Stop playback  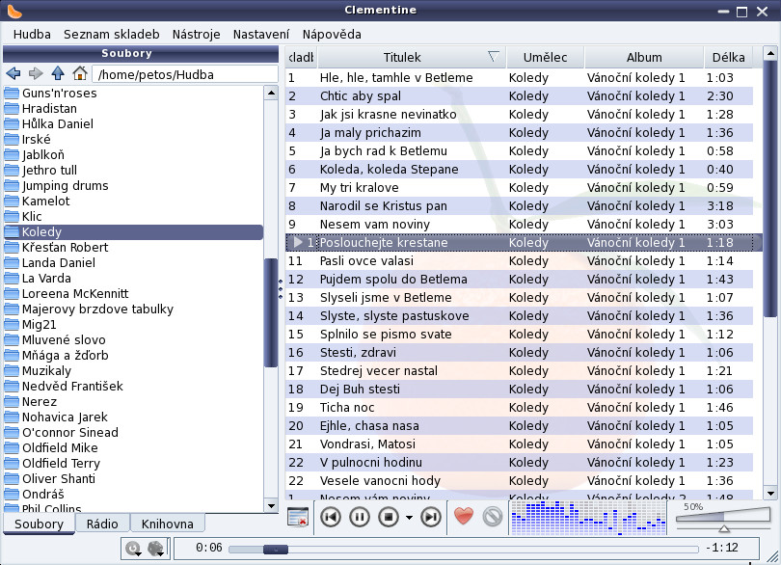click(x=389, y=517)
